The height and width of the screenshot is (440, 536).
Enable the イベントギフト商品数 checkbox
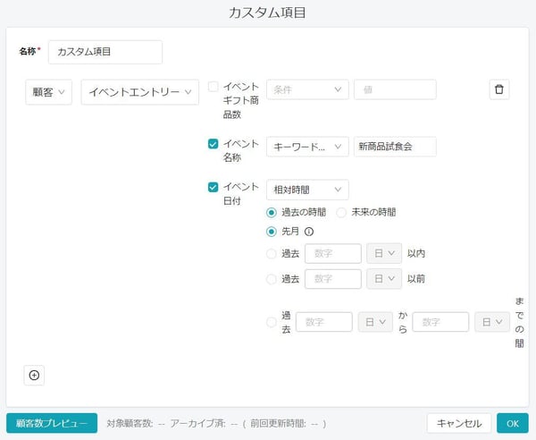[213, 88]
